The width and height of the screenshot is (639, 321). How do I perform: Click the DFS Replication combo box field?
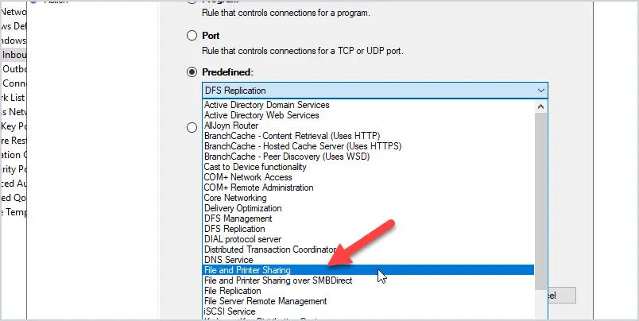pyautogui.click(x=375, y=91)
